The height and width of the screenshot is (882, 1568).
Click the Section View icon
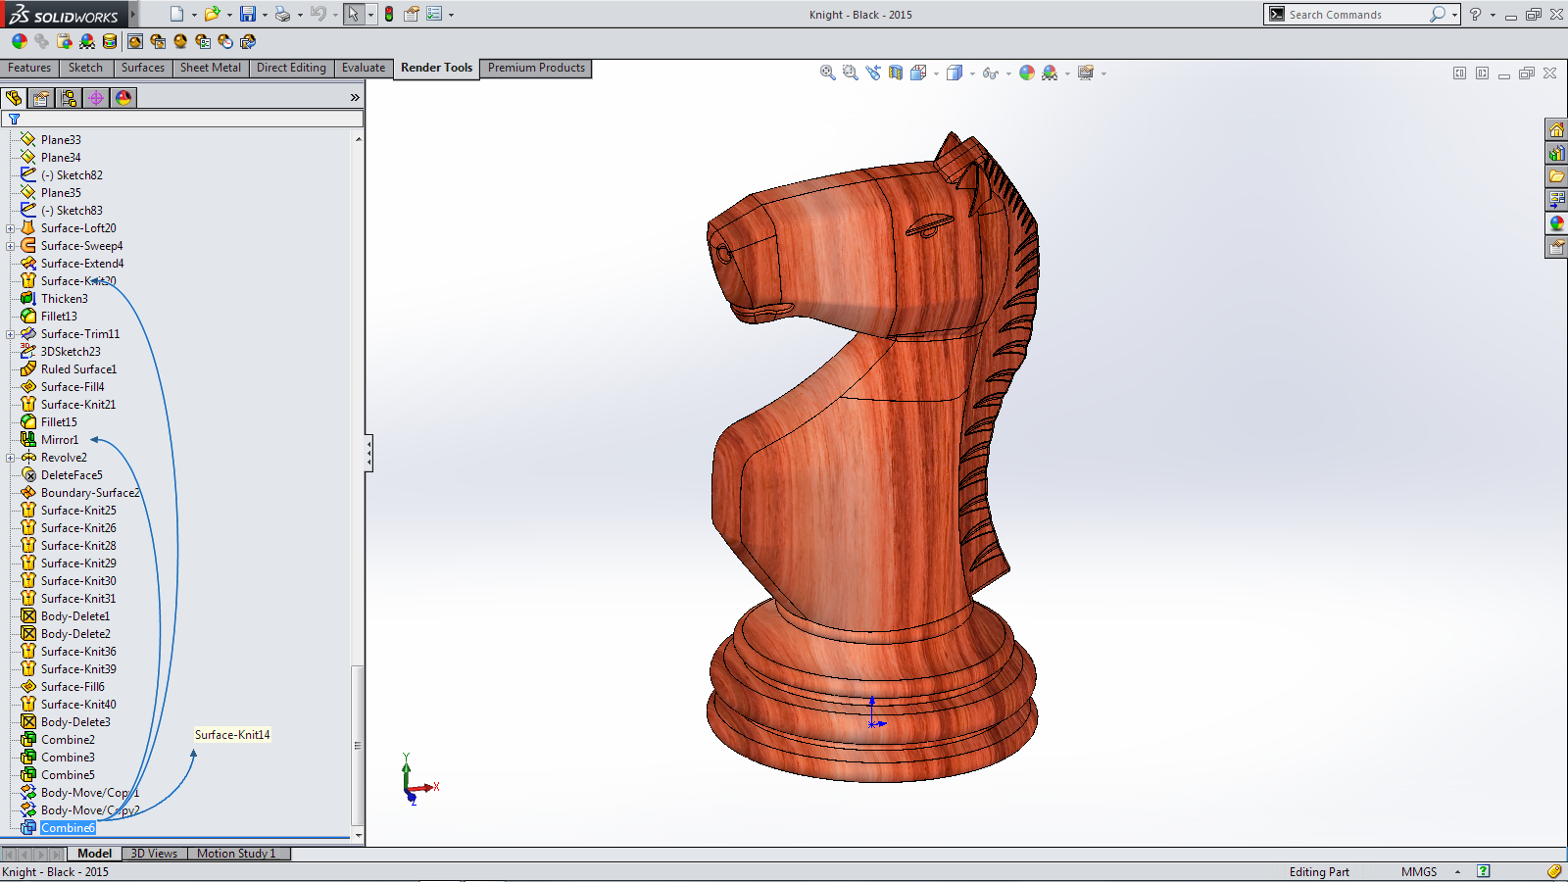click(896, 73)
